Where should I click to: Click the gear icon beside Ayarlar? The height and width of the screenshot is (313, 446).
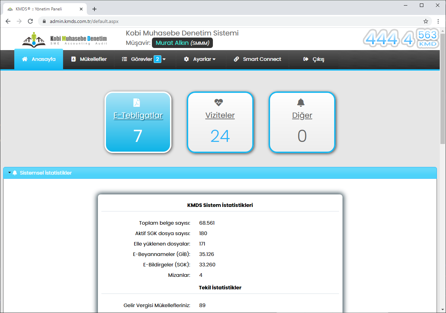click(x=186, y=59)
